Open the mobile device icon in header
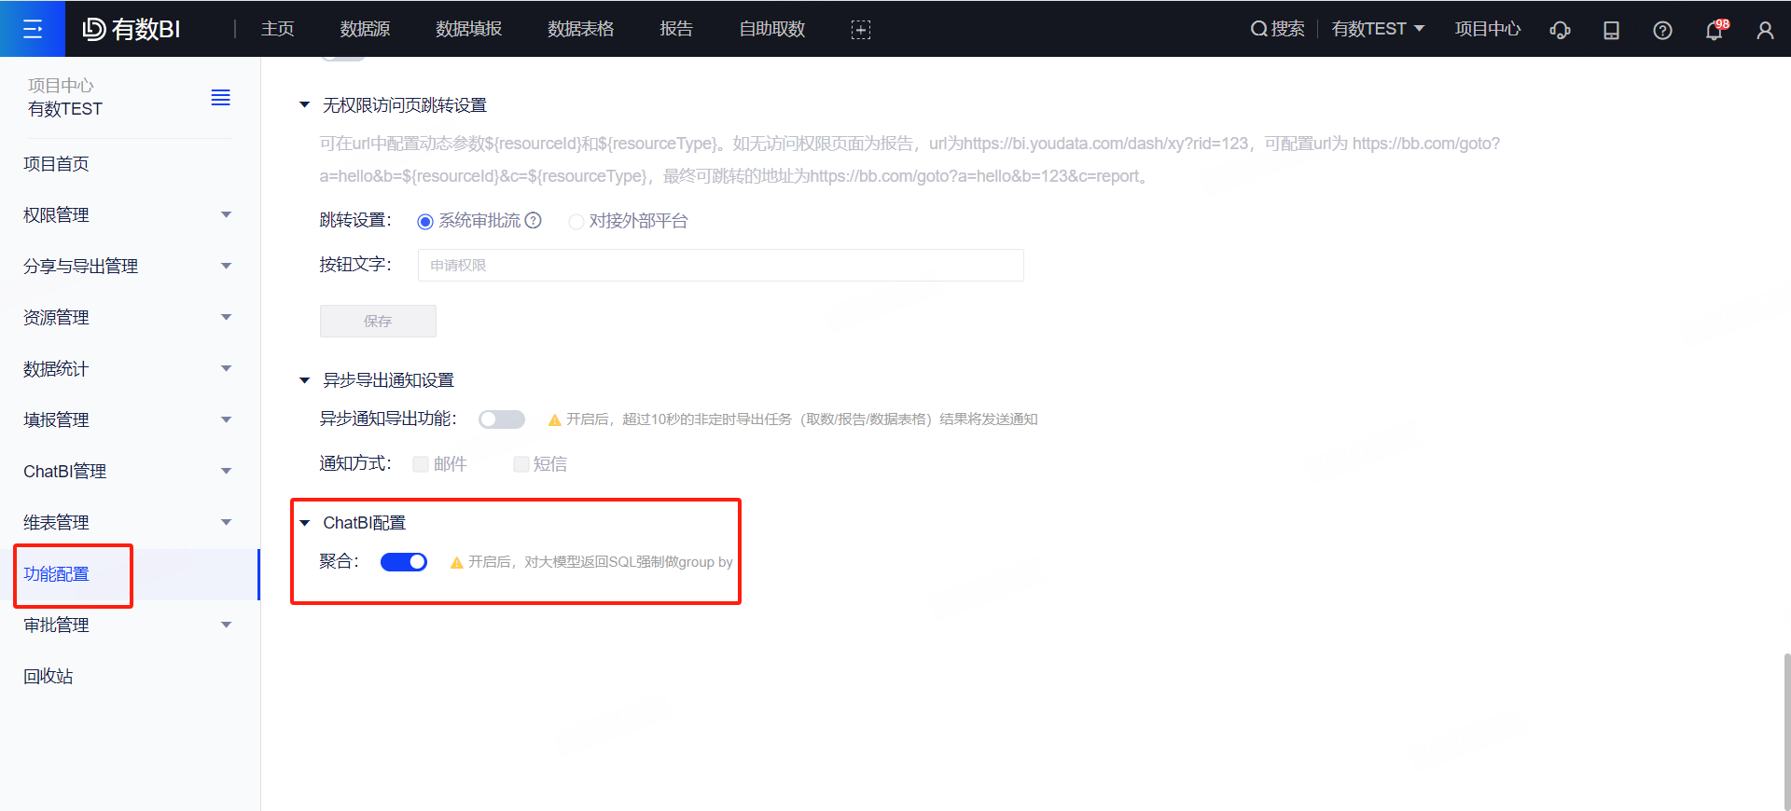The width and height of the screenshot is (1791, 811). click(x=1611, y=30)
